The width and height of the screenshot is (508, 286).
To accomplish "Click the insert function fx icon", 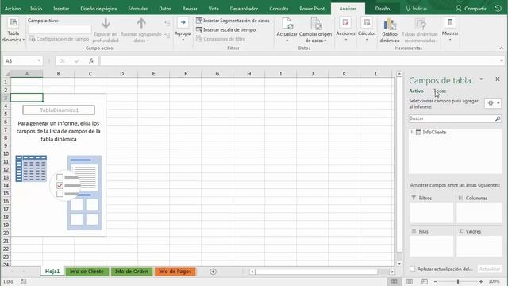I will 91,60.
